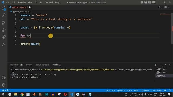
Task: Switch to the OUTPUT panel tab
Action: pyautogui.click(x=29, y=65)
